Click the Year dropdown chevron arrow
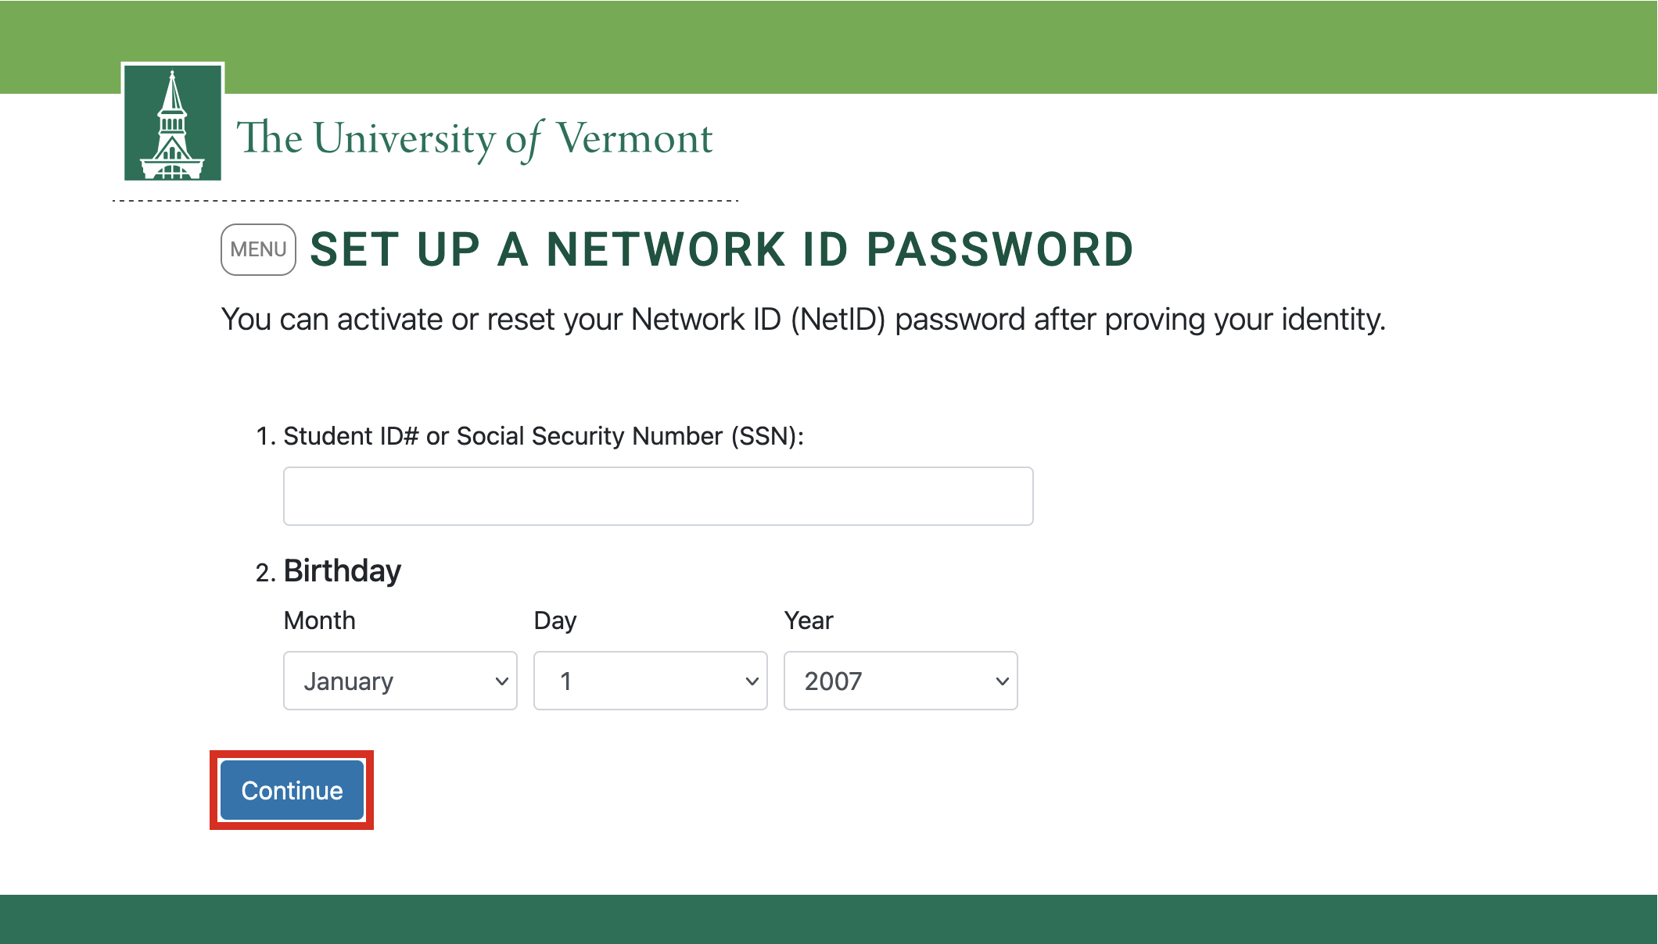This screenshot has height=944, width=1658. 1001,681
